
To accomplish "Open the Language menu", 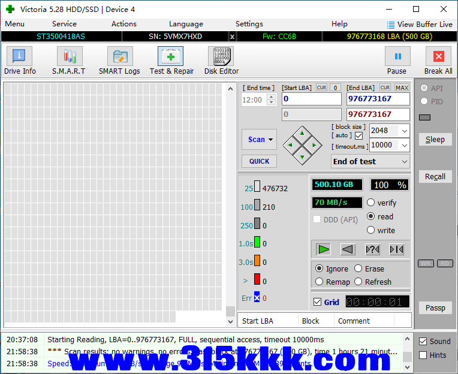I will point(186,24).
